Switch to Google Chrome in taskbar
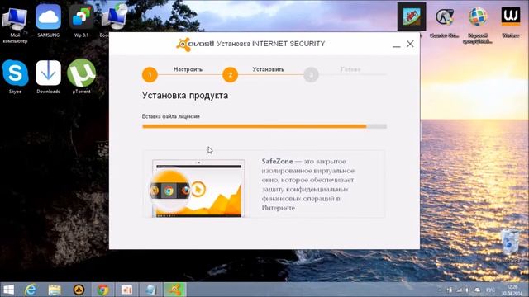 pos(102,290)
